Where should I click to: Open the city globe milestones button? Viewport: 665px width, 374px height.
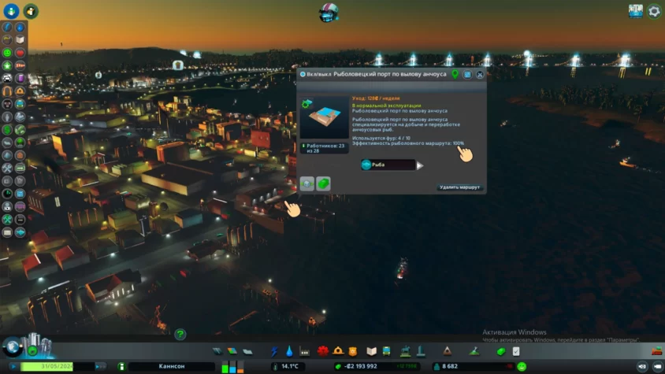pyautogui.click(x=13, y=347)
